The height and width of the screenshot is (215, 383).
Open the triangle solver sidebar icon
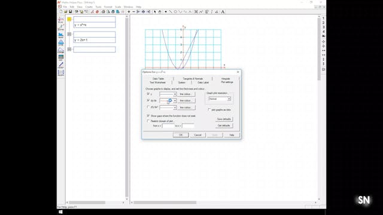(61, 50)
